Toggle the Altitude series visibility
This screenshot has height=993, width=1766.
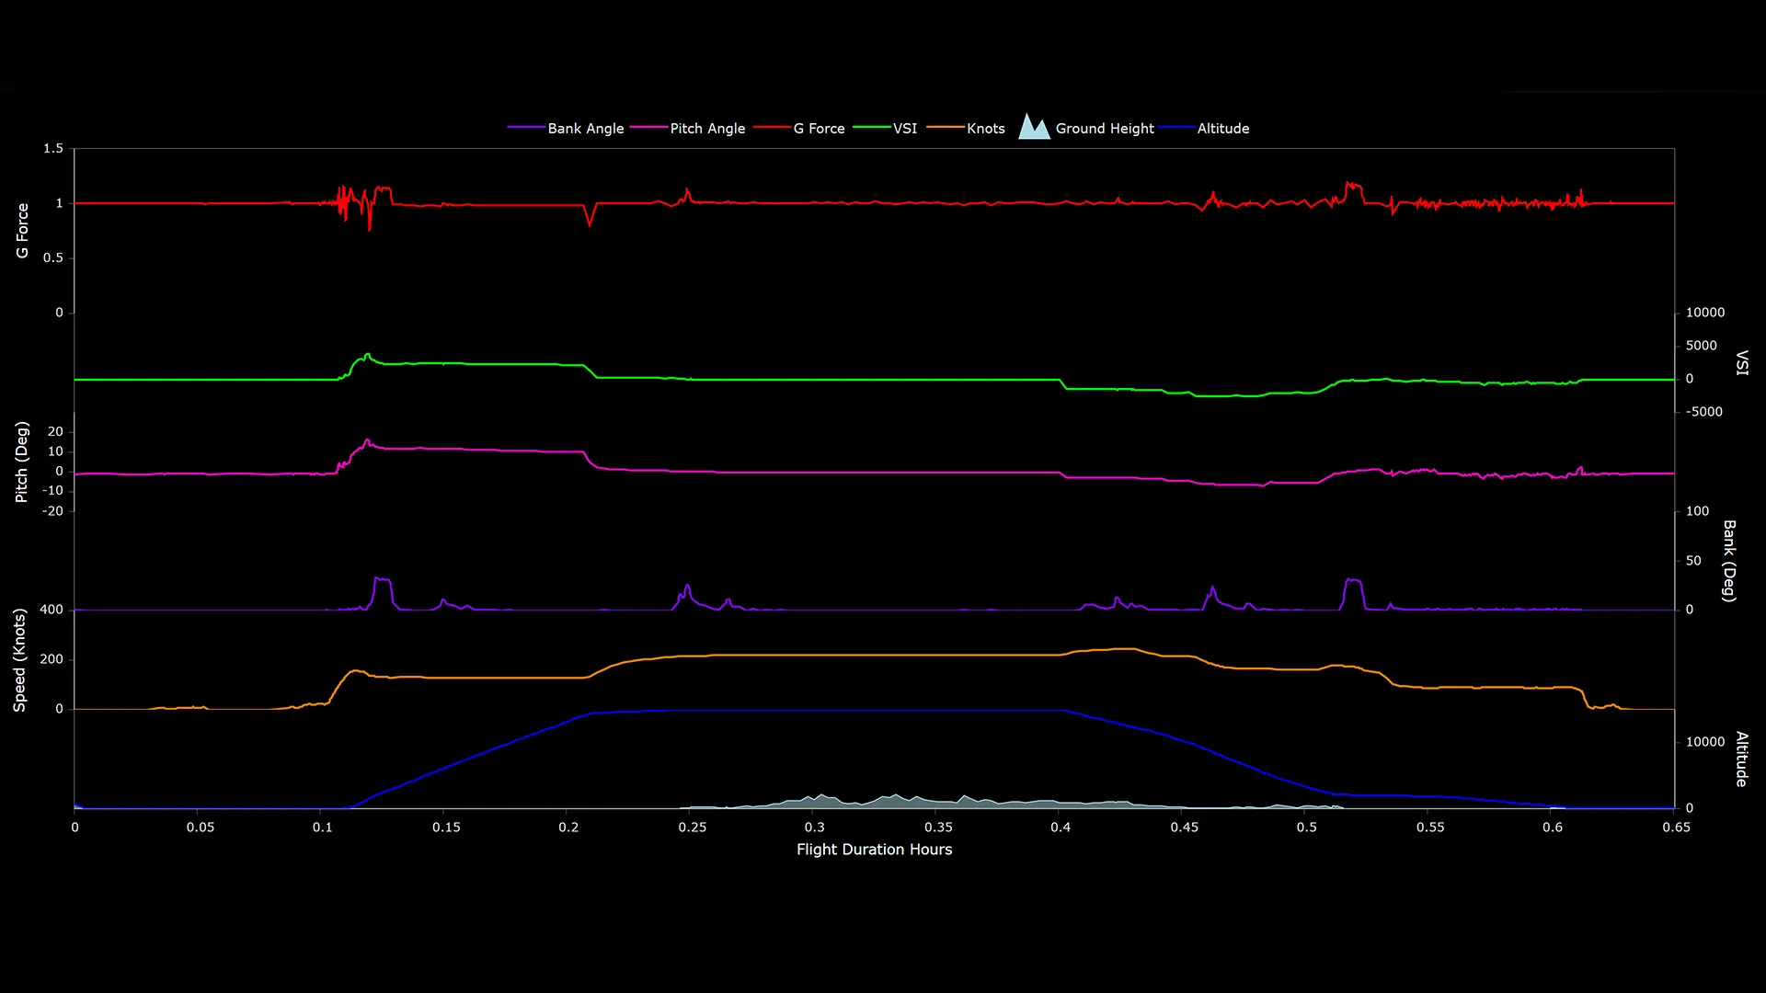1224,128
